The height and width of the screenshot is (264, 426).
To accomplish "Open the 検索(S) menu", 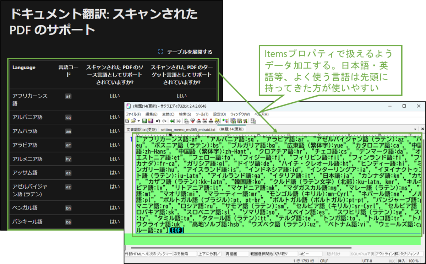I will click(185, 114).
